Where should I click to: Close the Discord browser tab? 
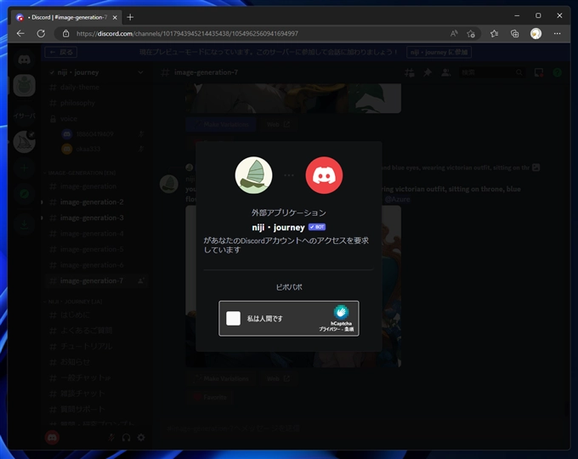pyautogui.click(x=115, y=17)
